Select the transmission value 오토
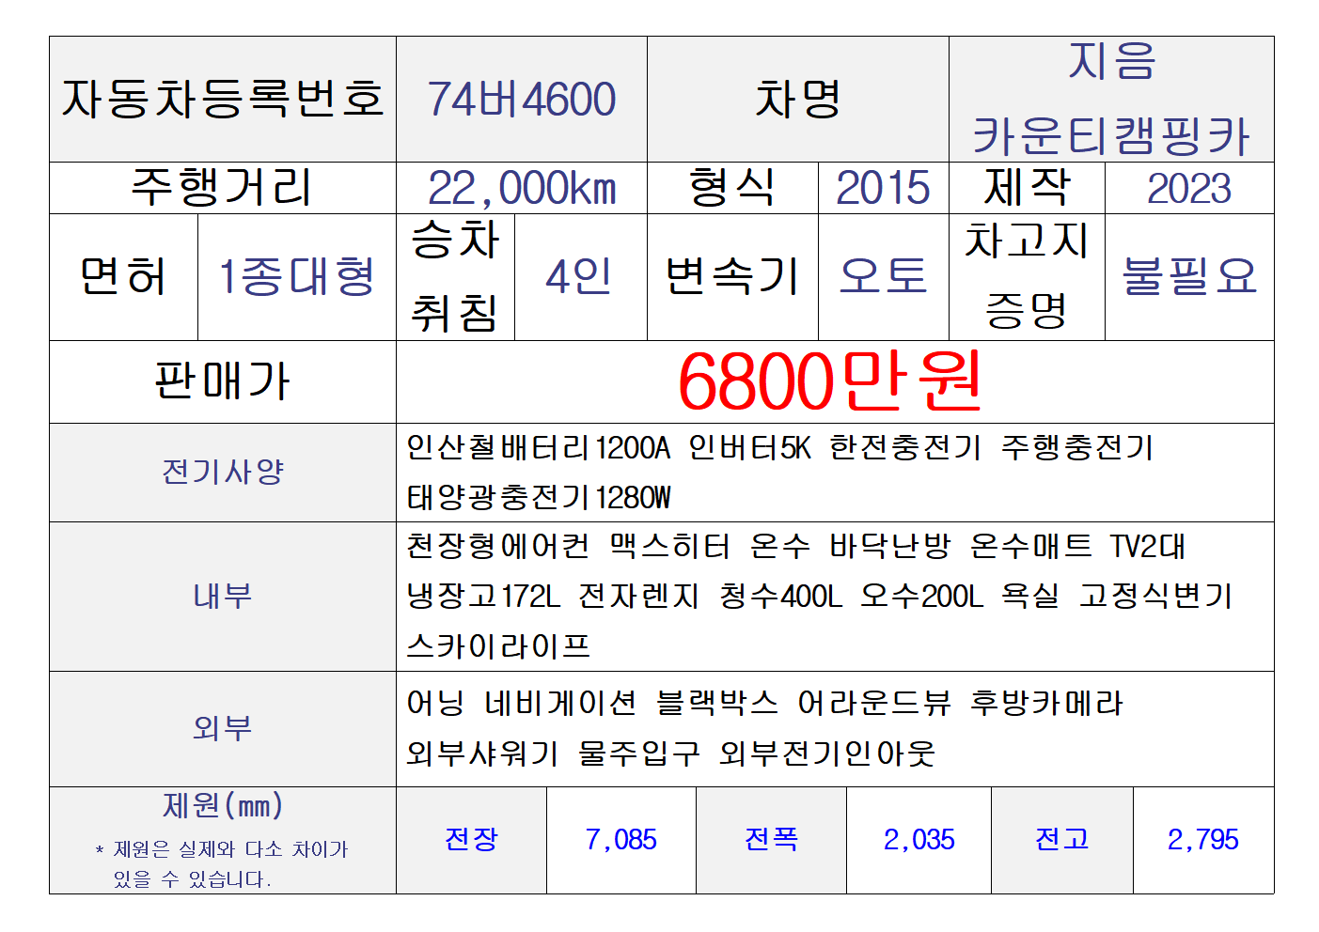 (x=882, y=277)
